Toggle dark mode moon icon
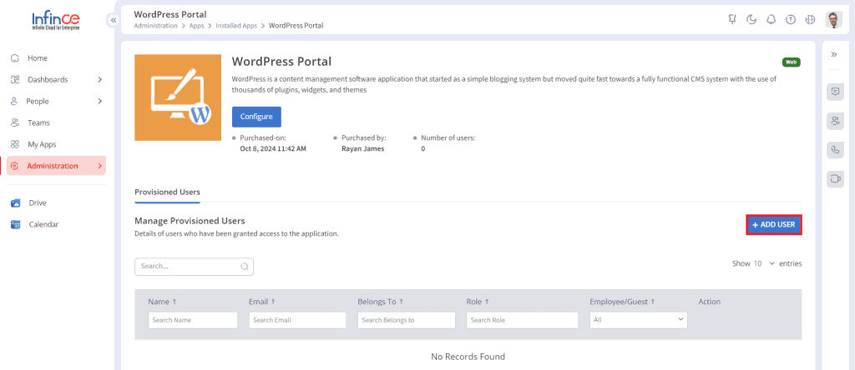Viewport: 855px width, 370px height. [751, 20]
